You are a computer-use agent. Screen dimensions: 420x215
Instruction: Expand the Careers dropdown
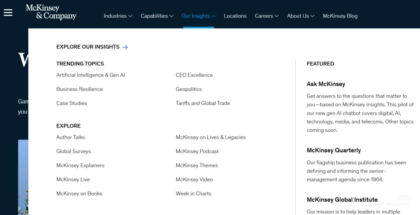tap(267, 16)
